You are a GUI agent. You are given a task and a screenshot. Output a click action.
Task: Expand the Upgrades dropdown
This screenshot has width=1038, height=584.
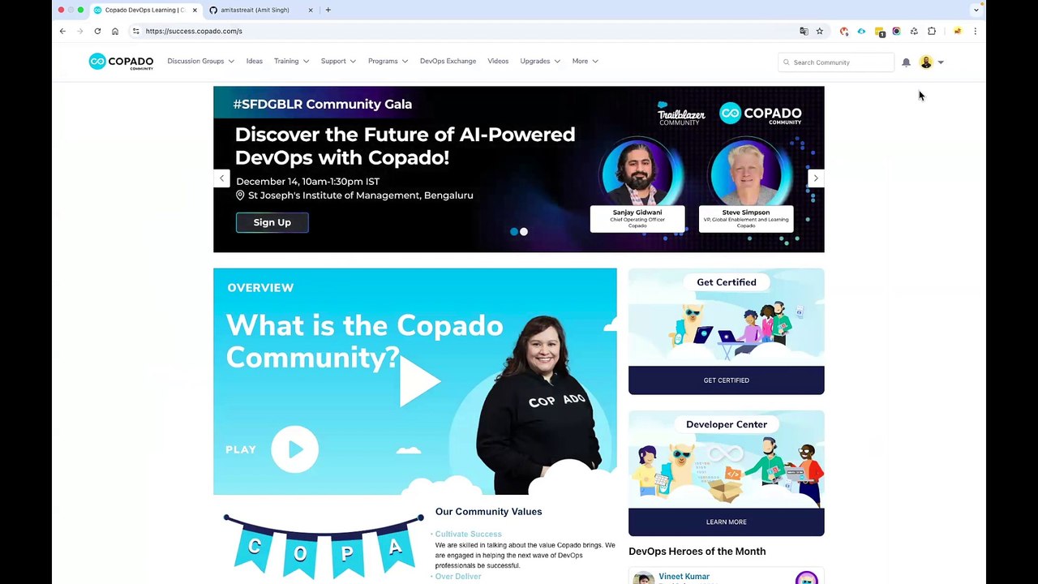540,61
